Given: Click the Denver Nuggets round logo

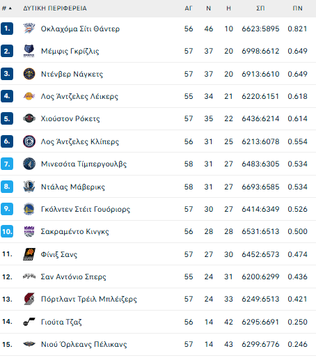Looking at the screenshot, I should point(29,74).
